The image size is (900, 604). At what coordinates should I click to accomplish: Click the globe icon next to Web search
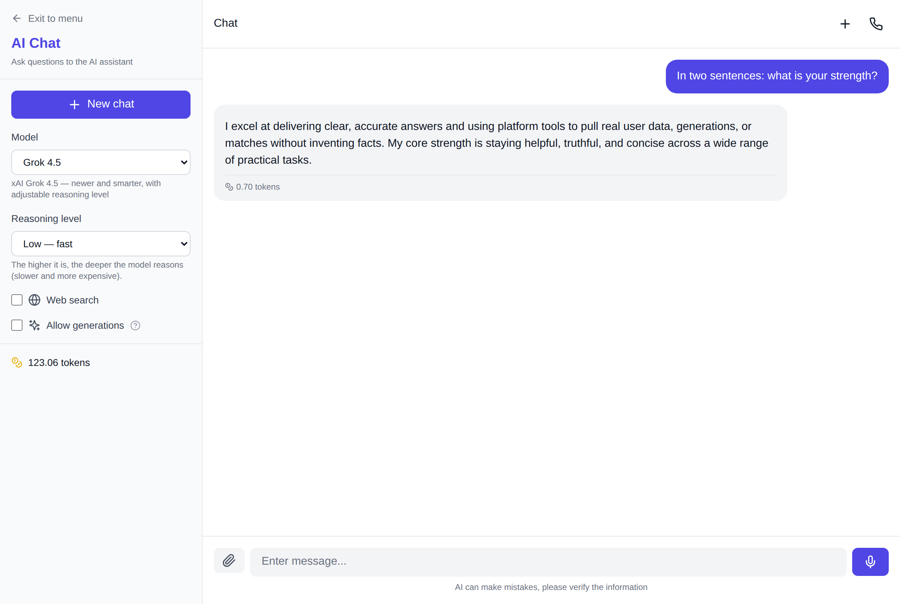34,300
